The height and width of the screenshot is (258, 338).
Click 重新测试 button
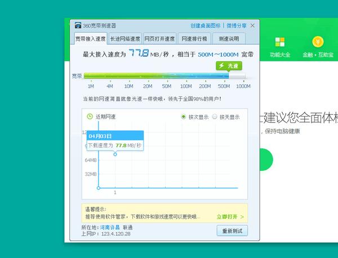[x=232, y=231]
